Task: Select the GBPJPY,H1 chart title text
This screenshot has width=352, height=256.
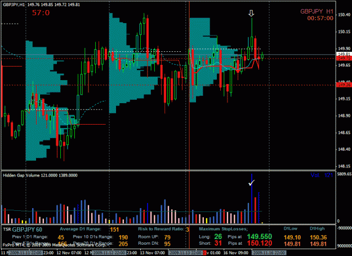Action: 14,5
